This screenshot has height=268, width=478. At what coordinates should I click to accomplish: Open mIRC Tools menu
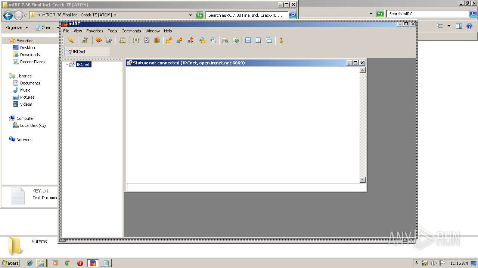[x=112, y=31]
